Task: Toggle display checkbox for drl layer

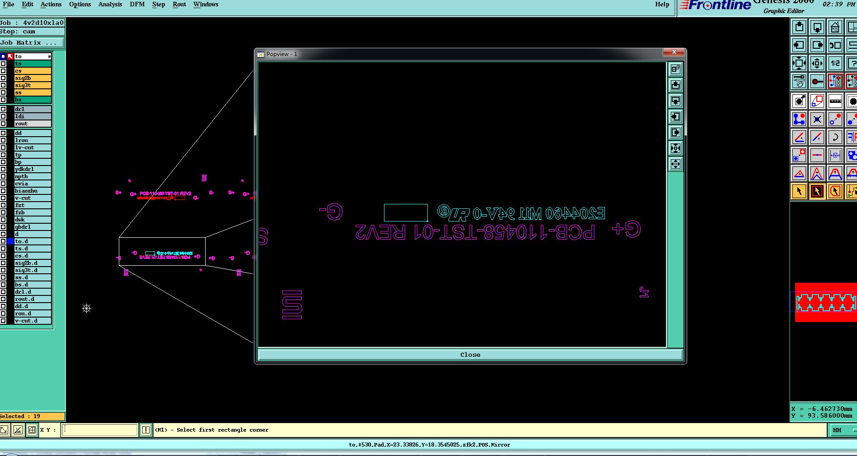Action: [x=3, y=109]
